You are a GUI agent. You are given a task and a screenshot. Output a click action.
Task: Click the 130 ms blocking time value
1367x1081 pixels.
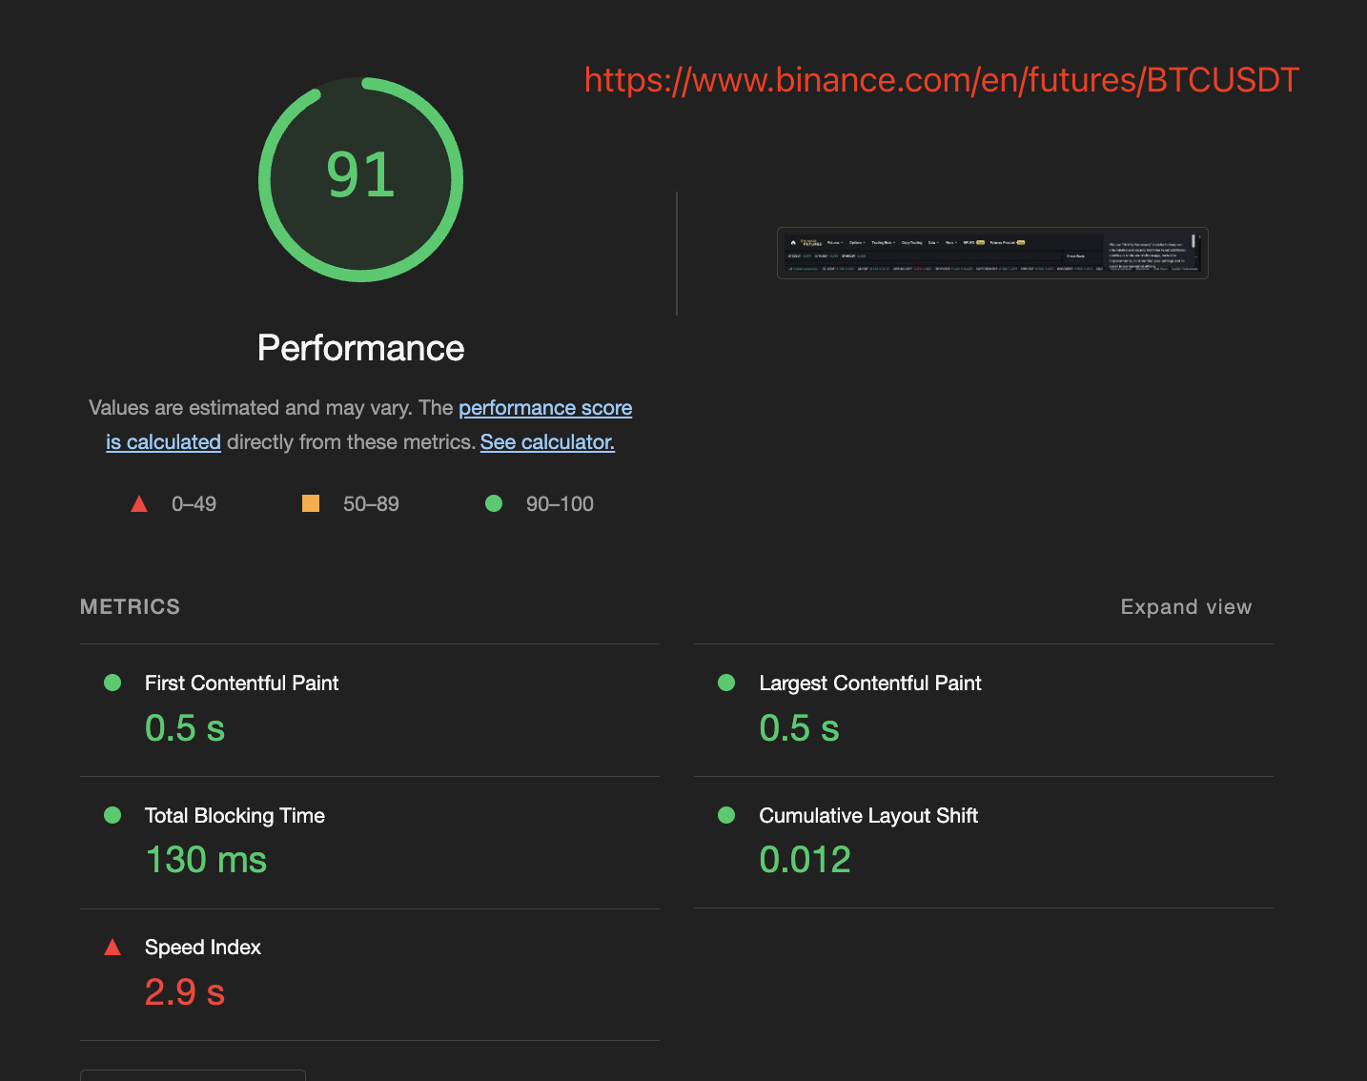(206, 860)
